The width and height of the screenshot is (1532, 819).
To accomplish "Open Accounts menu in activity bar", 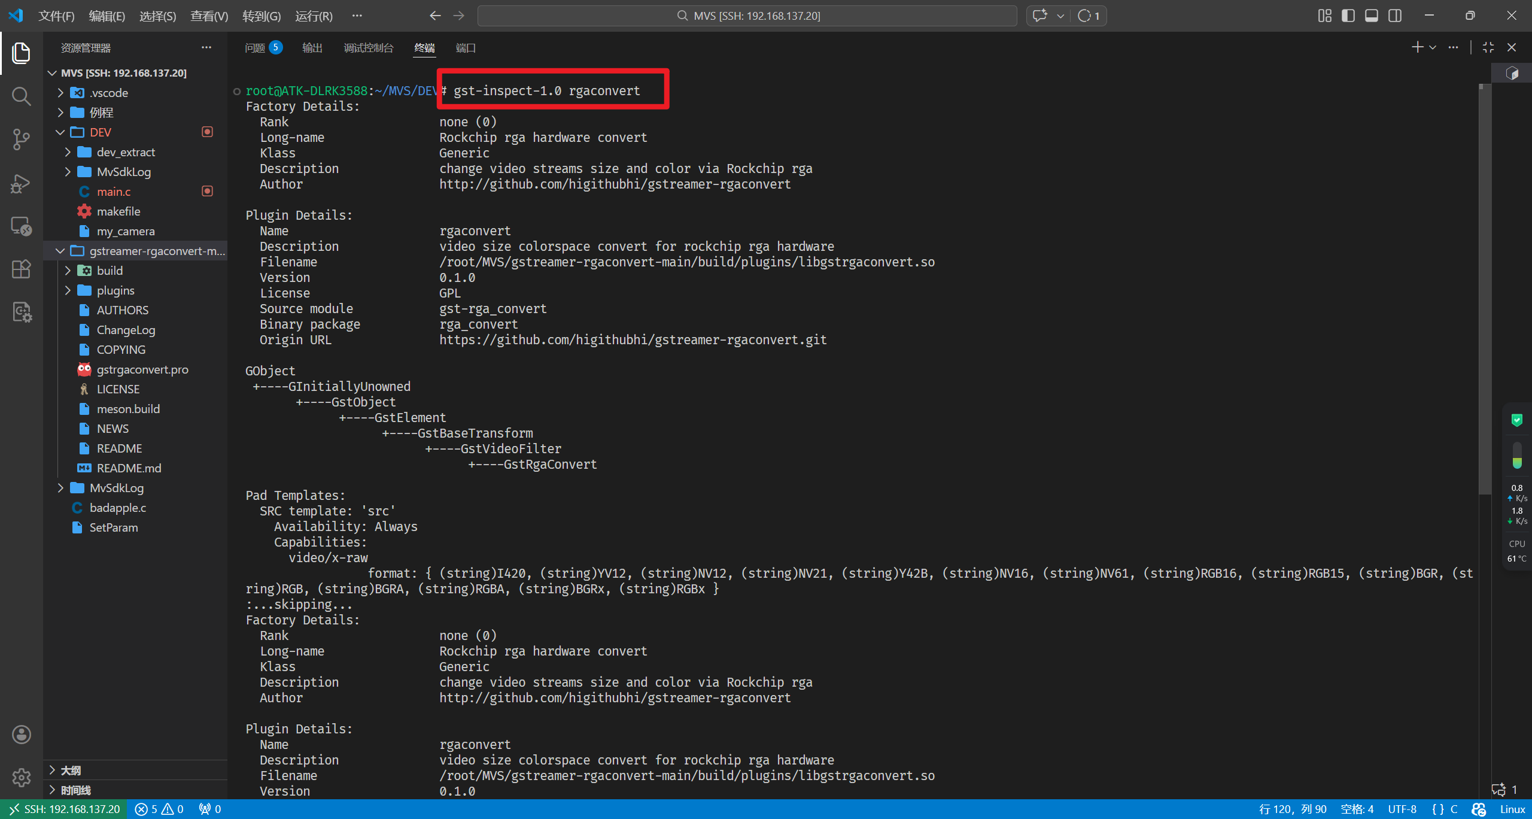I will (x=22, y=735).
